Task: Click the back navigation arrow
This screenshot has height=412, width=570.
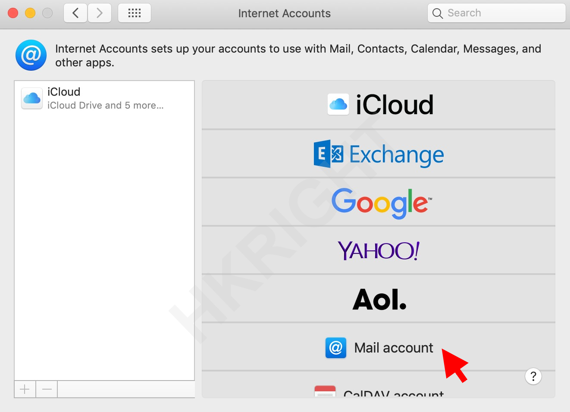Action: (75, 13)
